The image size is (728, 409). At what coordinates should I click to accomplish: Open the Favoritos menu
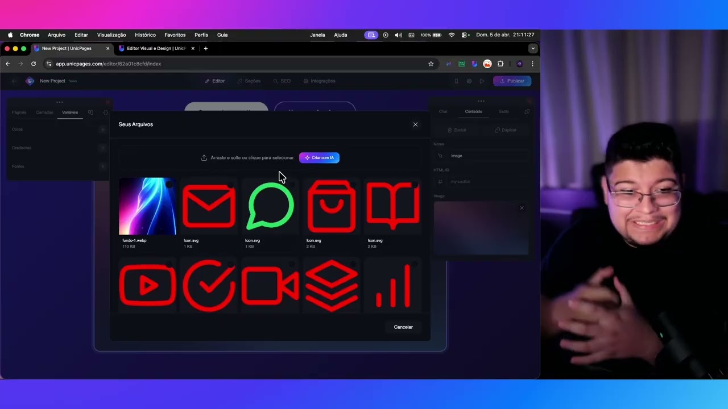[175, 35]
